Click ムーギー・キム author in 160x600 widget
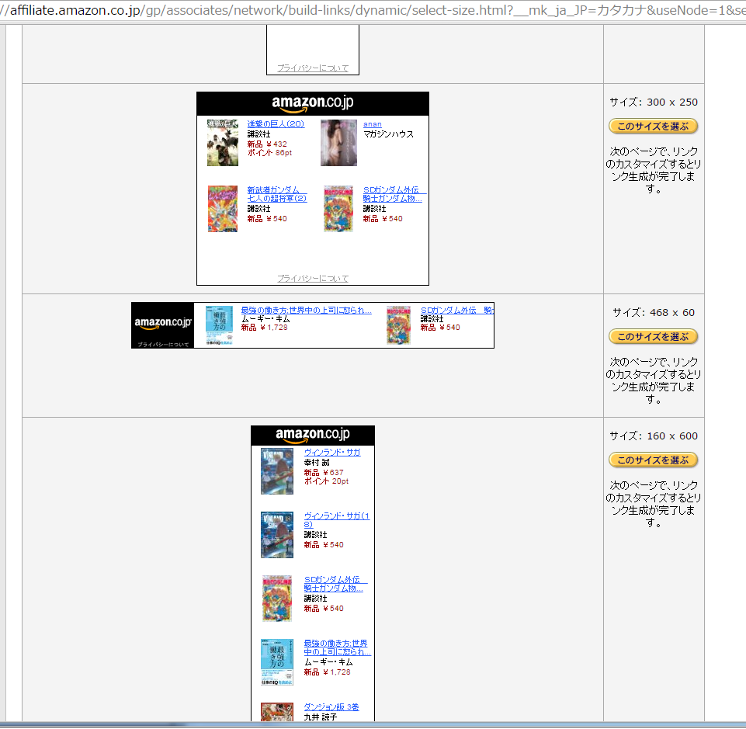Screen dimensions: 746x729 pyautogui.click(x=328, y=662)
